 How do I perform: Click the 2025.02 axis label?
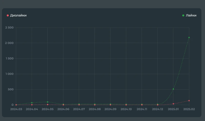[189, 109]
